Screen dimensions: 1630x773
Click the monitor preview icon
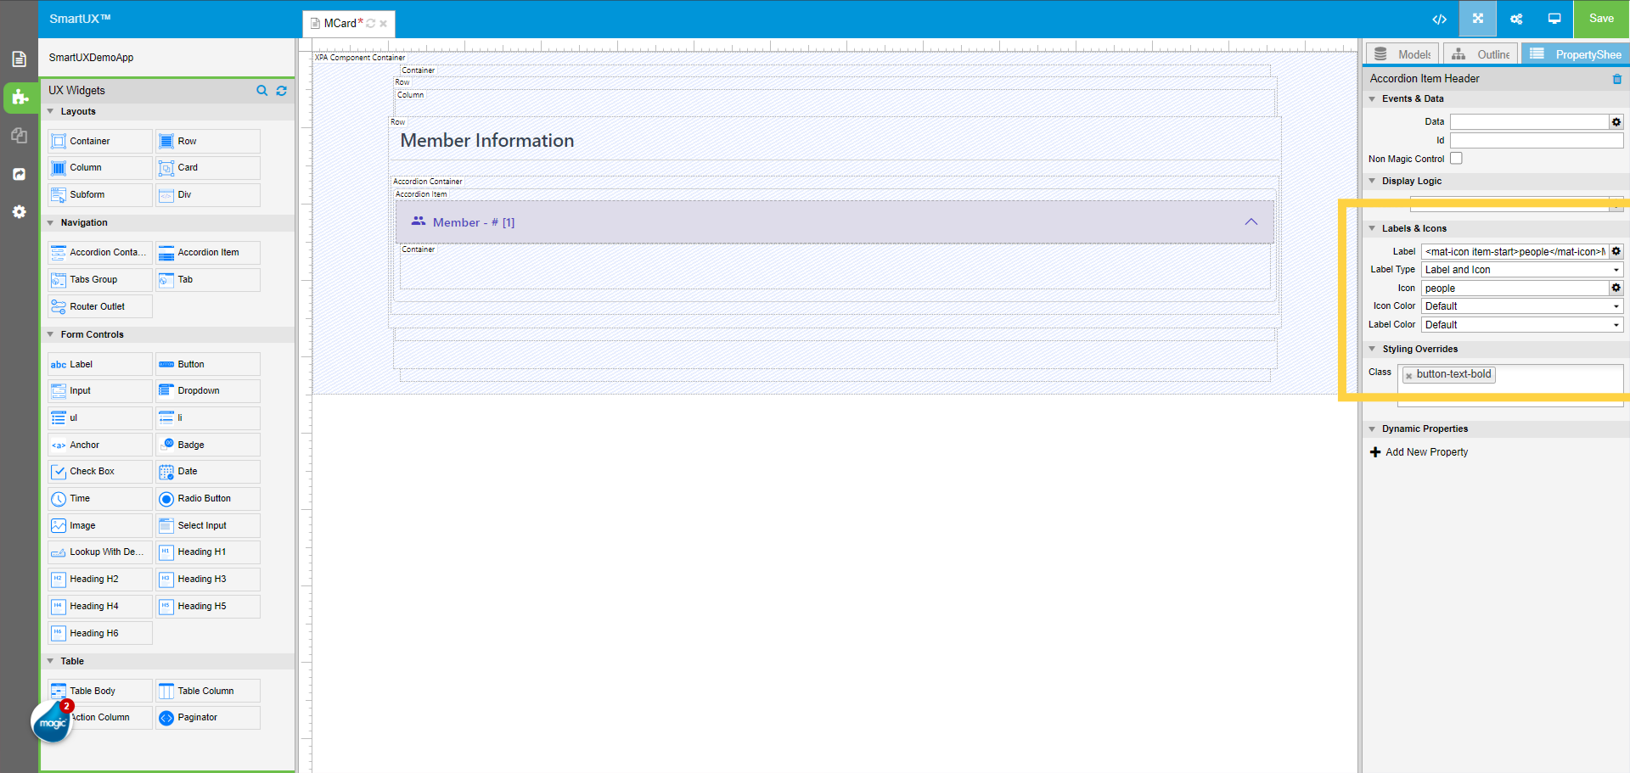pos(1554,19)
